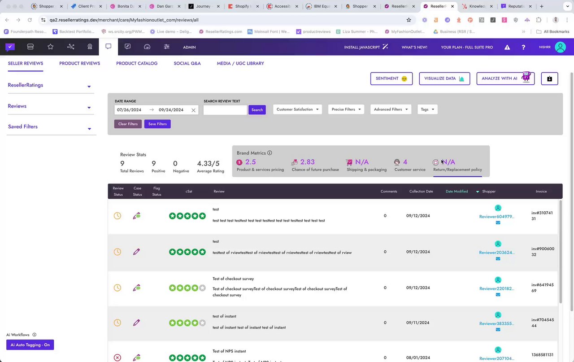Click the Brand Metrics info icon
Image resolution: width=574 pixels, height=362 pixels.
pyautogui.click(x=270, y=153)
